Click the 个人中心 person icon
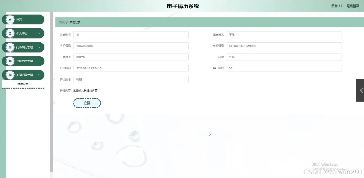The height and width of the screenshot is (178, 364). pyautogui.click(x=10, y=33)
